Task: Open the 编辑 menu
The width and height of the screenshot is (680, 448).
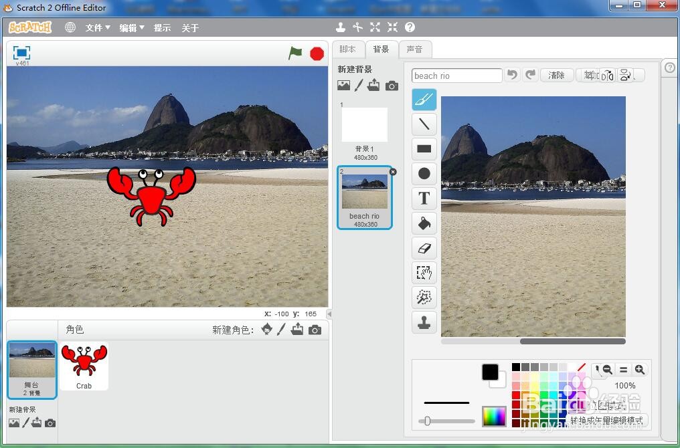Action: tap(131, 27)
